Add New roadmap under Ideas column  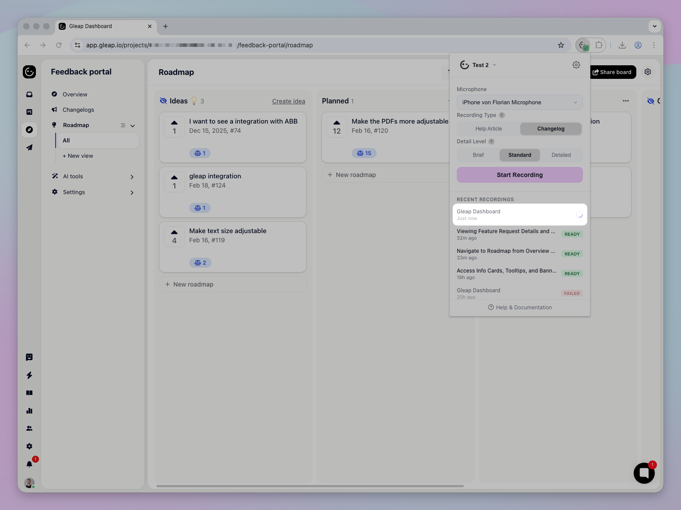(x=233, y=284)
